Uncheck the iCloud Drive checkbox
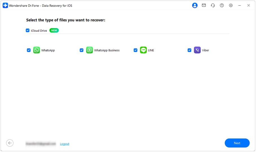 coord(28,31)
